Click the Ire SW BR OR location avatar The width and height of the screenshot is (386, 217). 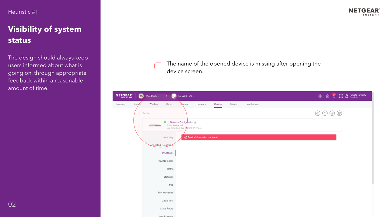(174, 96)
